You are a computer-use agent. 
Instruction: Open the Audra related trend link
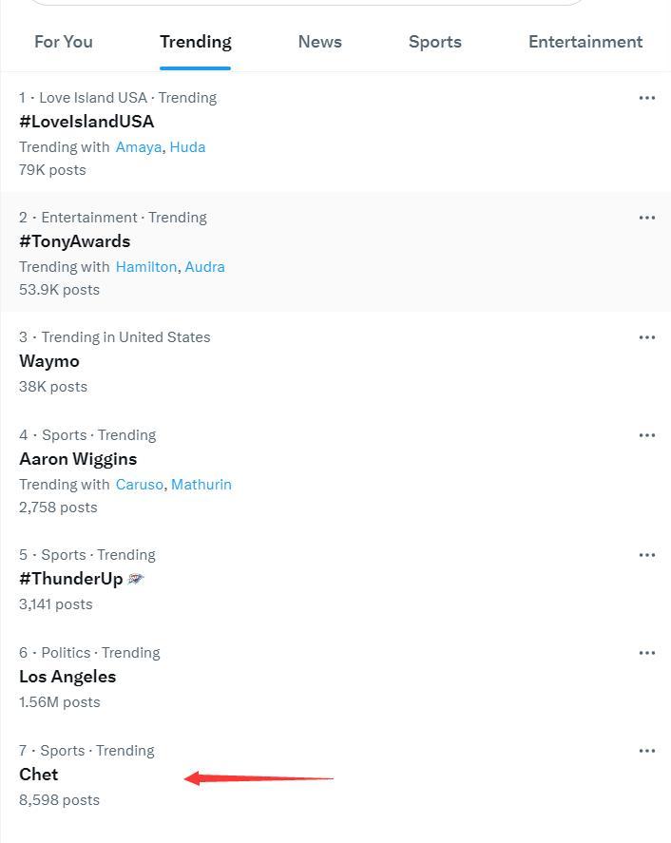204,267
